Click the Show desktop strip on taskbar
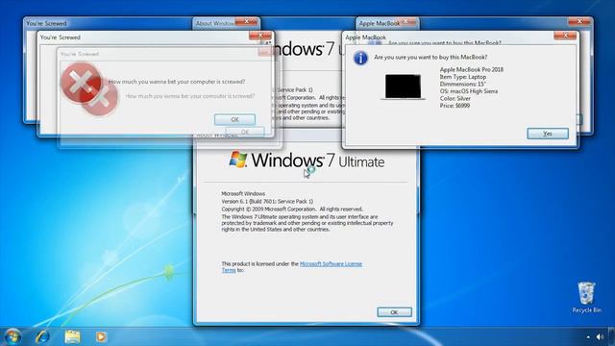615x346 pixels. [x=611, y=336]
